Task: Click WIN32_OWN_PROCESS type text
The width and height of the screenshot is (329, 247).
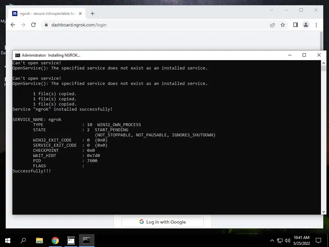Action: [119, 125]
